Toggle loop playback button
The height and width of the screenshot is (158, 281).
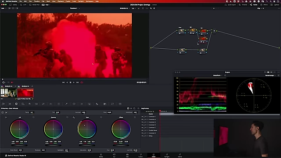point(82,83)
